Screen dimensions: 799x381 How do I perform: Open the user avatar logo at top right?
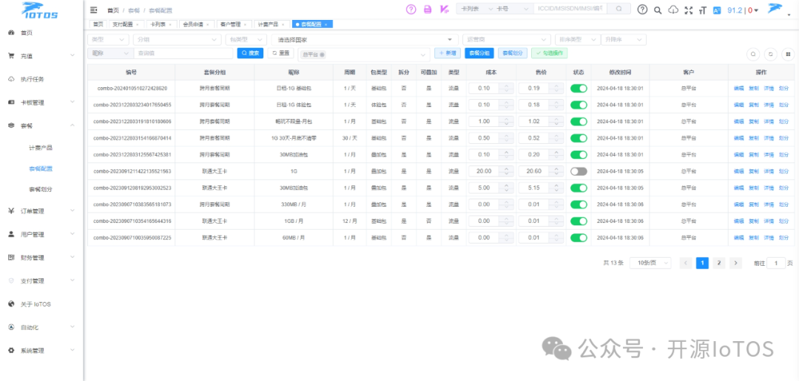[x=776, y=9]
